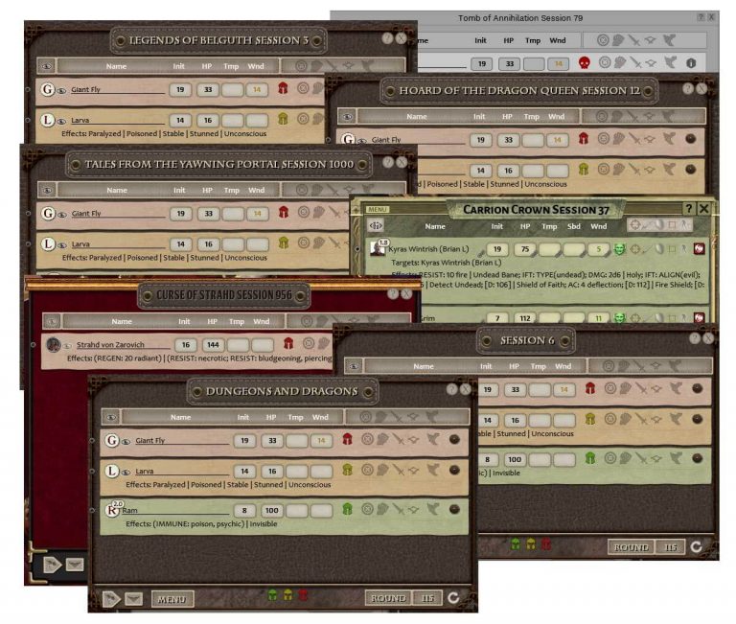
Task: Click Larva's yellow helmet in Dungeons and Dragons
Action: [x=347, y=470]
